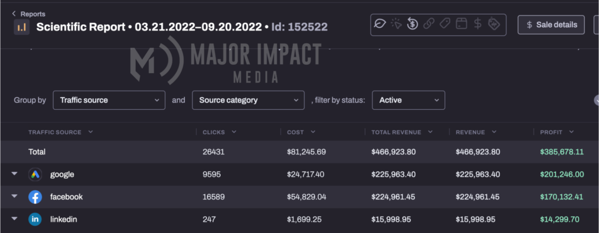This screenshot has width=599, height=233.
Task: Expand the facebook traffic source row
Action: click(14, 196)
